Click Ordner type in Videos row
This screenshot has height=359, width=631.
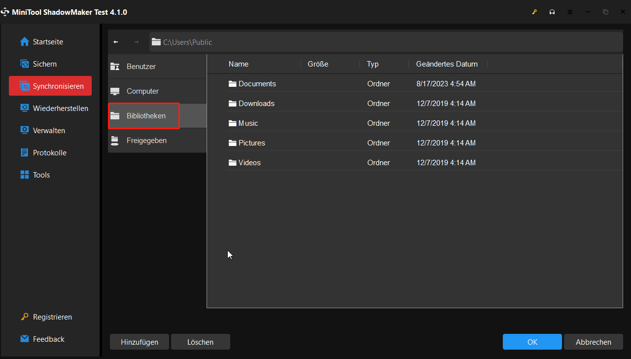coord(379,163)
